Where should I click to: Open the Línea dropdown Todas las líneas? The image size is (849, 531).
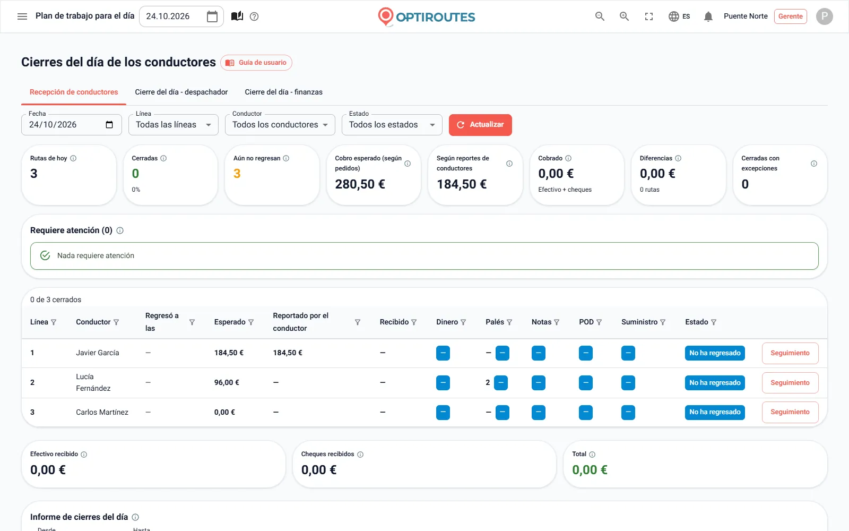[174, 125]
